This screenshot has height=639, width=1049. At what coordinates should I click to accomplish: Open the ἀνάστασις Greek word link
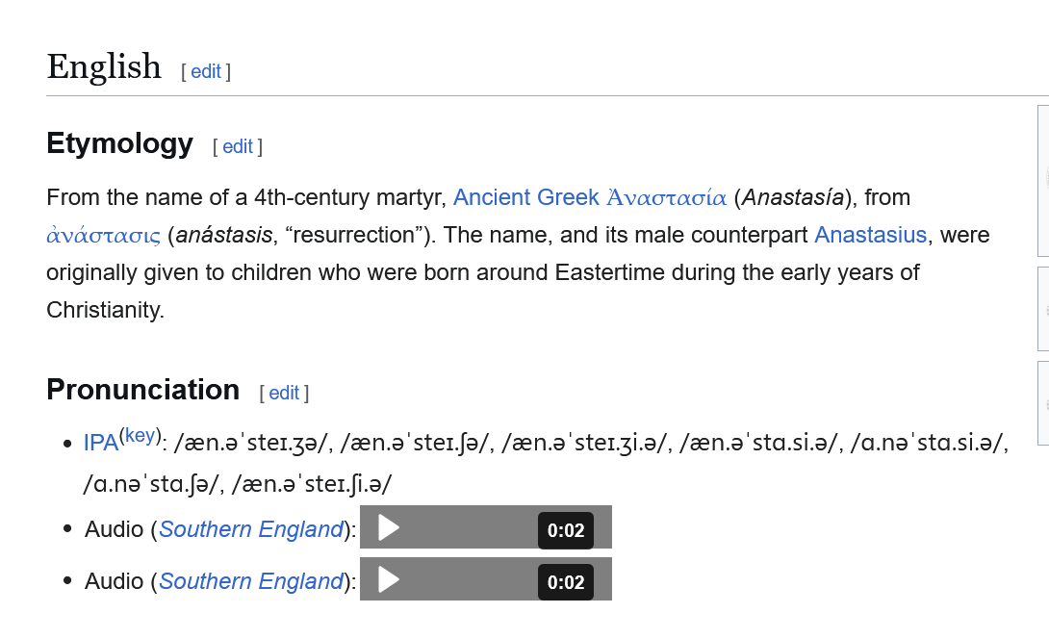104,235
